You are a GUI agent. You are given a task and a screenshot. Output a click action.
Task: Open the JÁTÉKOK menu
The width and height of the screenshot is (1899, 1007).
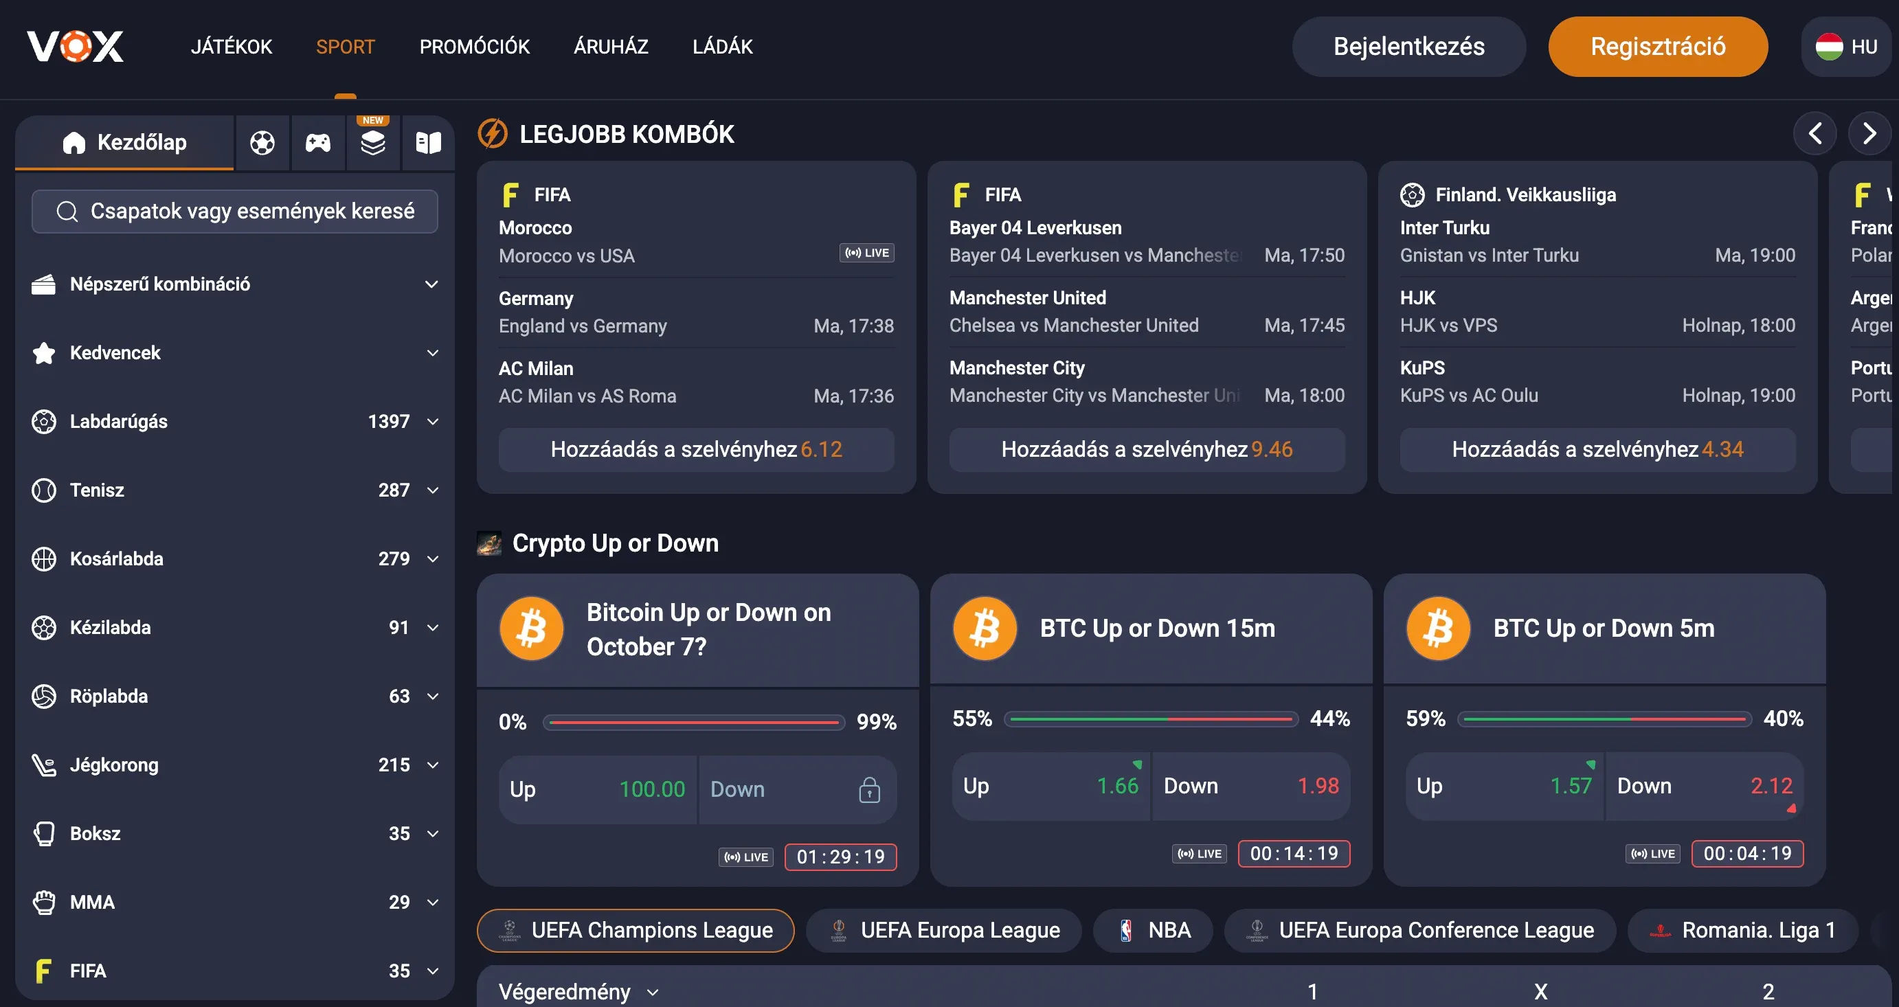pyautogui.click(x=232, y=47)
